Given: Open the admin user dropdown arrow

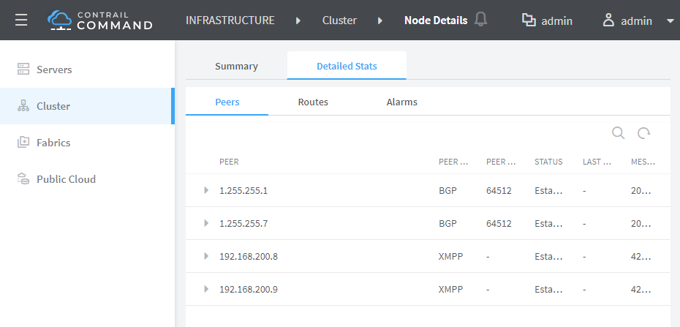Looking at the screenshot, I should tap(670, 20).
